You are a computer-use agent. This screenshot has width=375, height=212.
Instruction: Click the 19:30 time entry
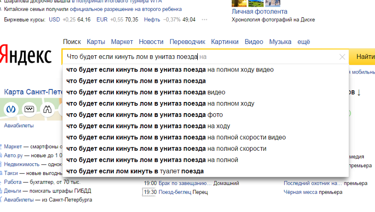coord(150,192)
